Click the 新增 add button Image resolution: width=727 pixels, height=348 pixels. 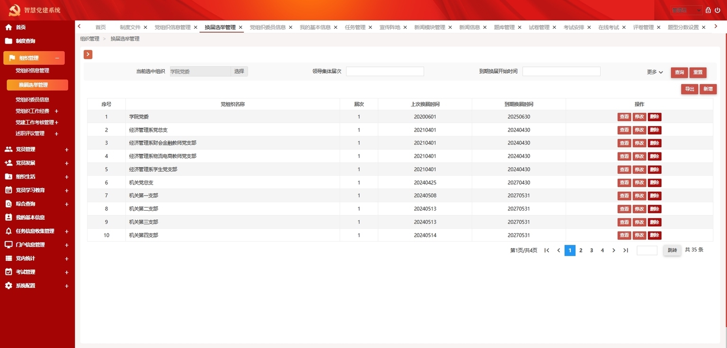[x=708, y=89]
